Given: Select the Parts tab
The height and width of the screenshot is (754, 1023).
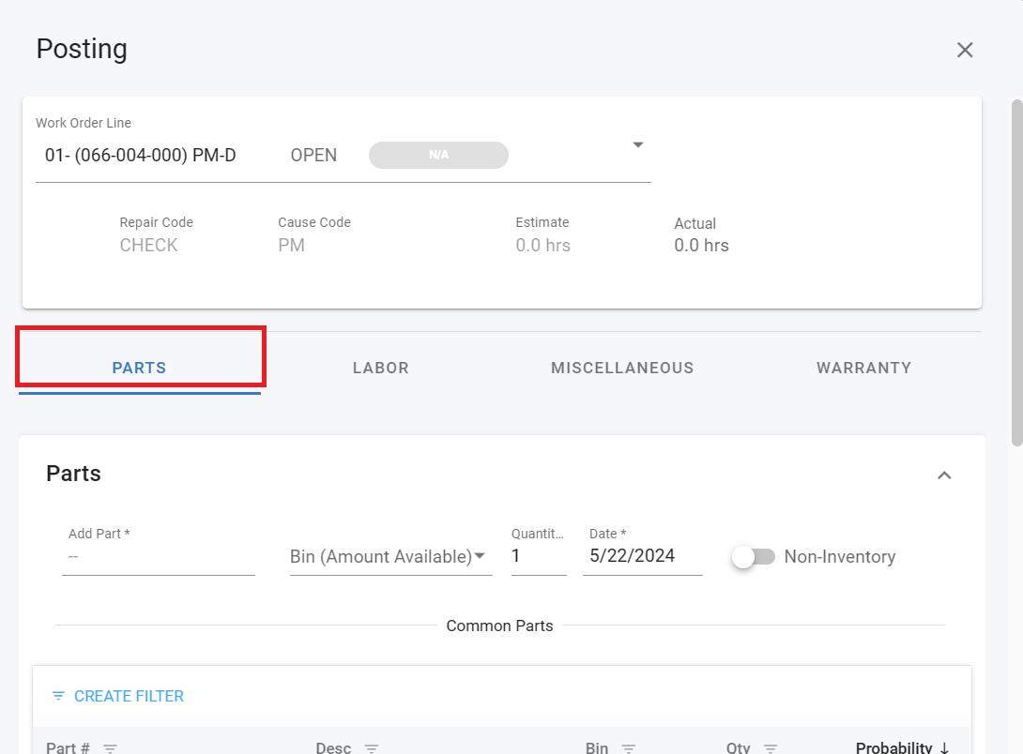Looking at the screenshot, I should (x=139, y=368).
